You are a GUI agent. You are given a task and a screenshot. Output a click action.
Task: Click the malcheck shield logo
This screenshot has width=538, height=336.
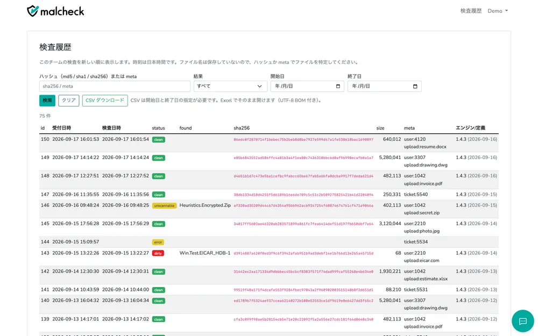coord(33,11)
